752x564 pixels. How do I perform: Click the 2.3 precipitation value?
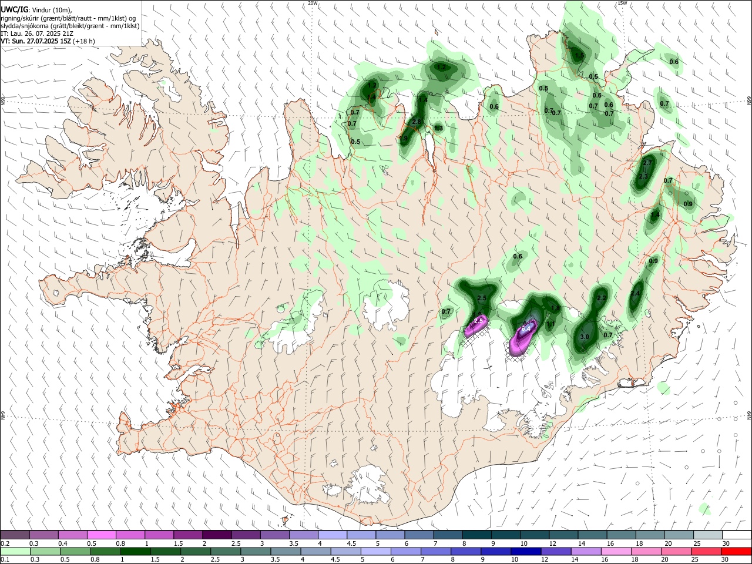tap(643, 176)
